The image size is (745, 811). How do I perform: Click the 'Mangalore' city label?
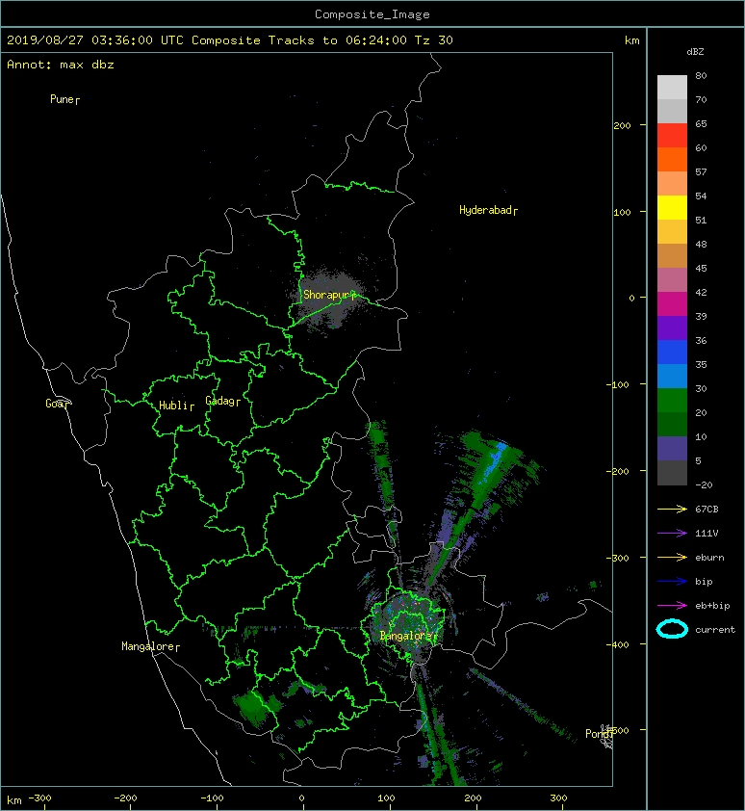[x=148, y=646]
